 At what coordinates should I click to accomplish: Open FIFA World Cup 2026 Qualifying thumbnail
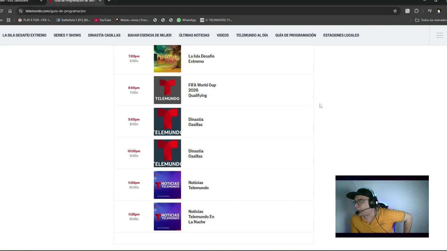167,90
